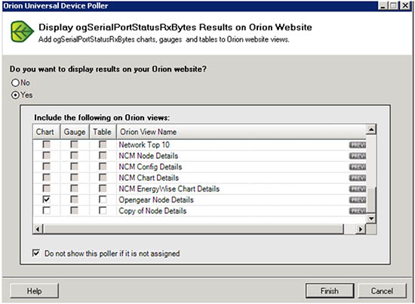415x304 pixels.
Task: Open preview for NCM Config Details view
Action: coord(358,167)
